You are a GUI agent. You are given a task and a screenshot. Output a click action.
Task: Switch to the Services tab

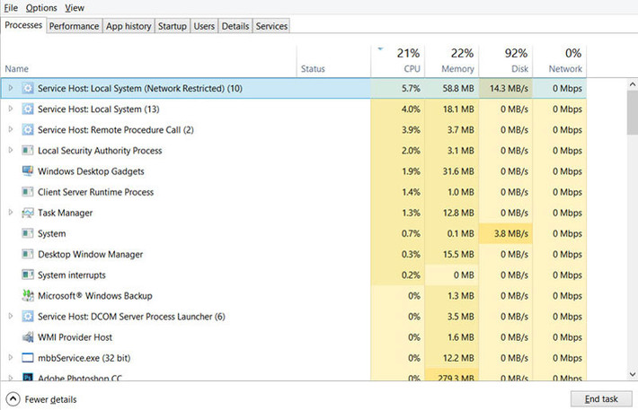click(271, 26)
